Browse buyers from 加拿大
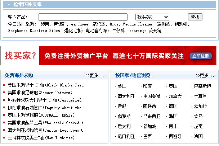219x146 pixels. pyautogui.click(x=175, y=96)
